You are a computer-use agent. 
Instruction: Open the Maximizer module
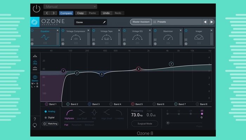[x=168, y=38]
